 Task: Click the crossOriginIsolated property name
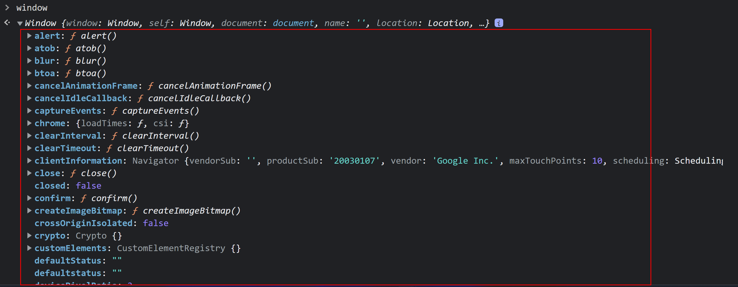pos(83,223)
